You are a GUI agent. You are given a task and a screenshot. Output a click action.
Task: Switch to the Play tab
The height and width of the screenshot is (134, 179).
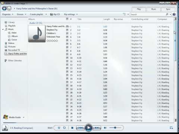(x=139, y=9)
